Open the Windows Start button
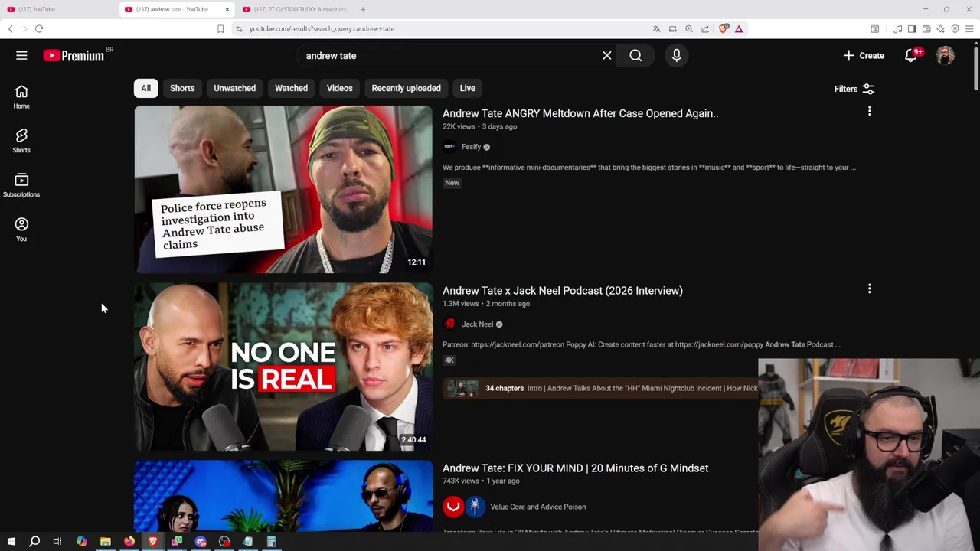Viewport: 980px width, 551px height. pyautogui.click(x=11, y=541)
